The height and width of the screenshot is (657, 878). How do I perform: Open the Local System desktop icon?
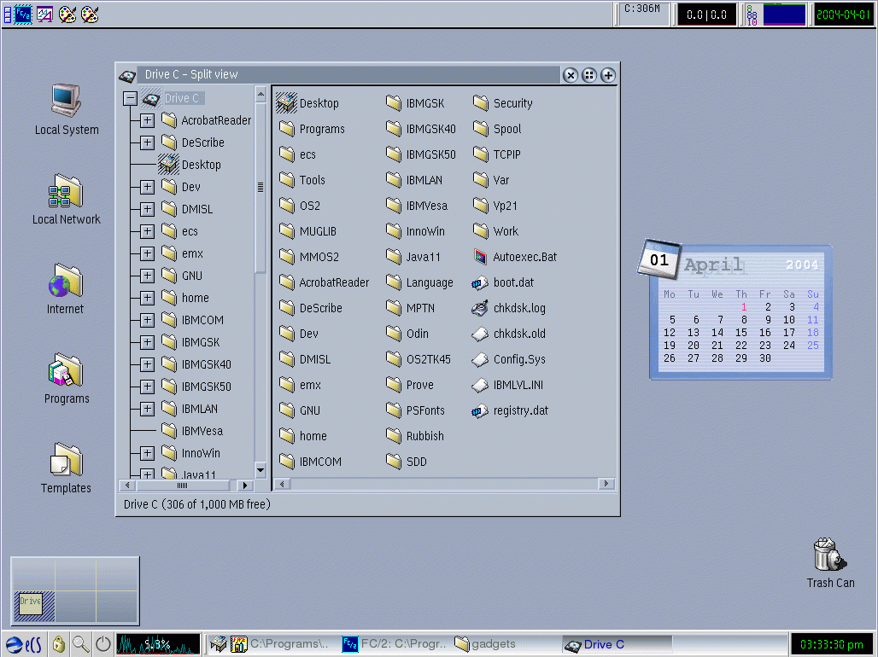coord(66,102)
